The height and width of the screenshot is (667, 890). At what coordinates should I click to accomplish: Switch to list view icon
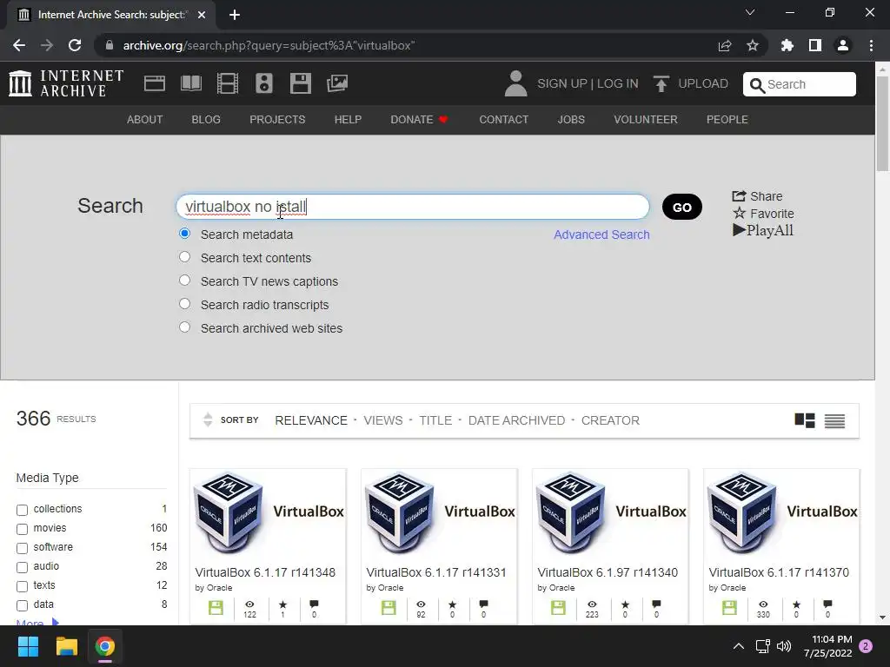coord(835,420)
